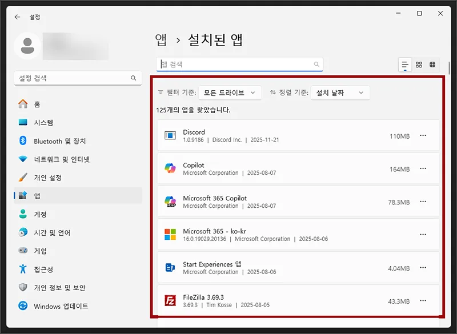Click the Copilot app icon
This screenshot has width=457, height=334.
pos(170,168)
